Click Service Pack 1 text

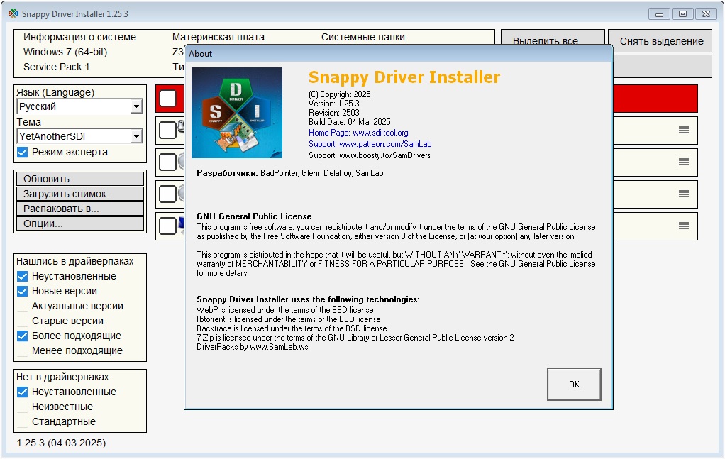click(x=57, y=67)
